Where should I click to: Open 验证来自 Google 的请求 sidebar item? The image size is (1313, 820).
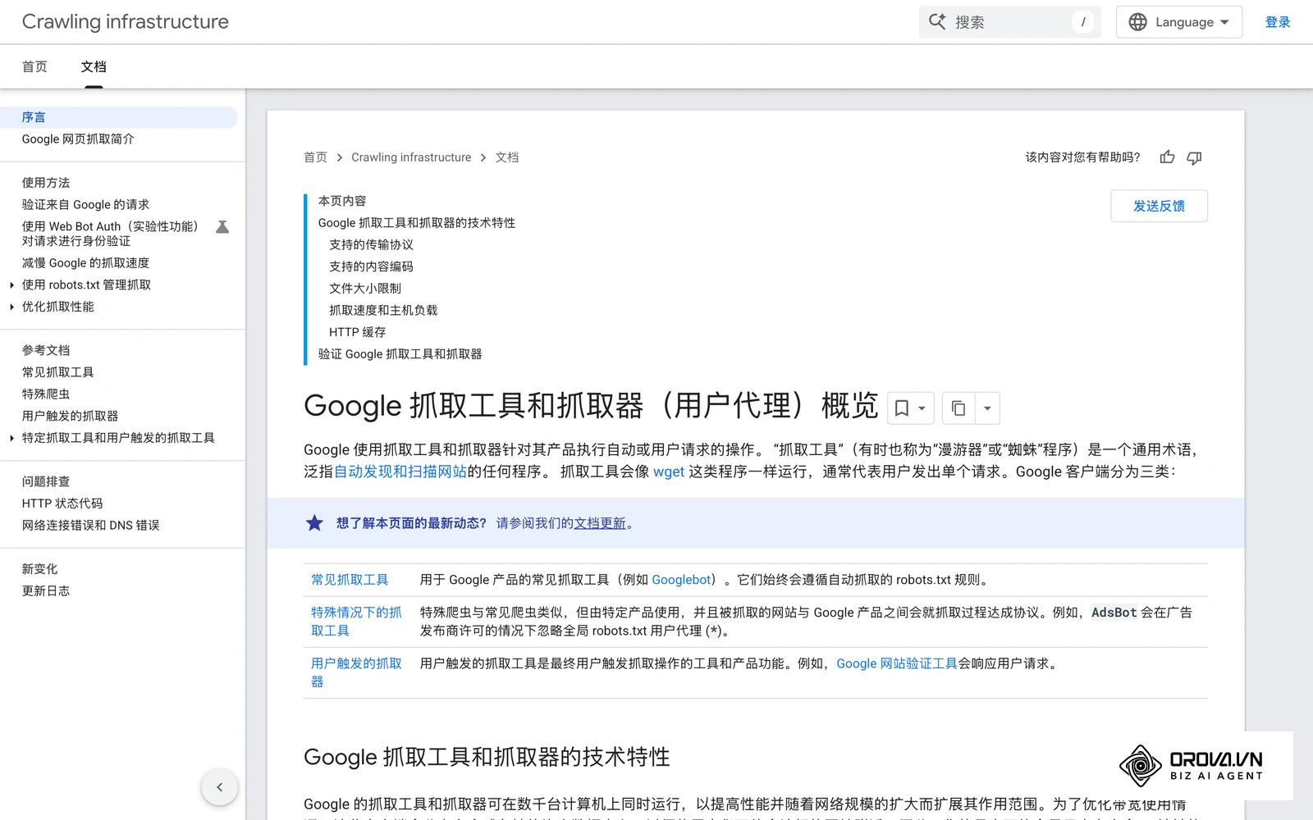pyautogui.click(x=85, y=205)
